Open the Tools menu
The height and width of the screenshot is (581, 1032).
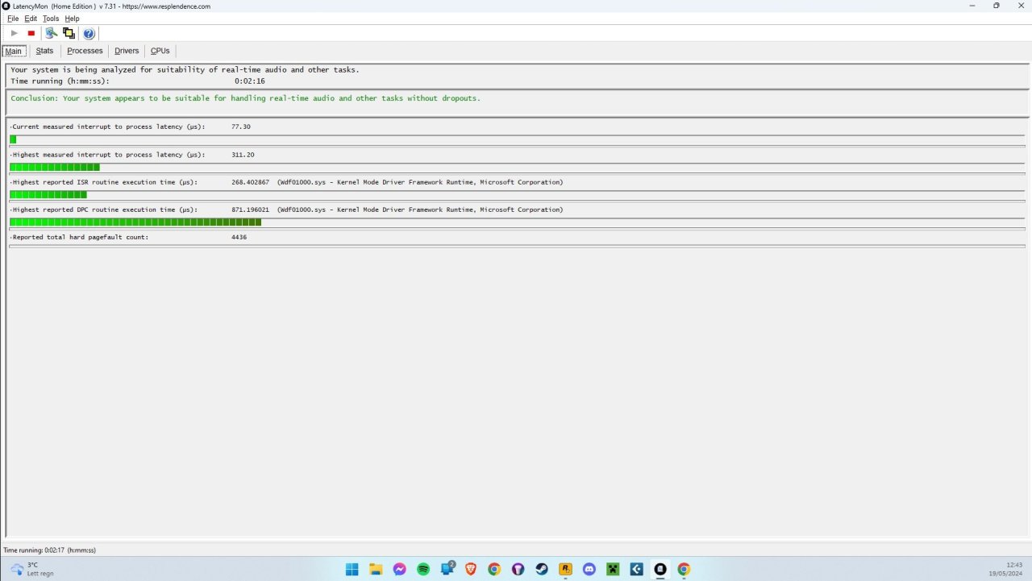pos(51,19)
